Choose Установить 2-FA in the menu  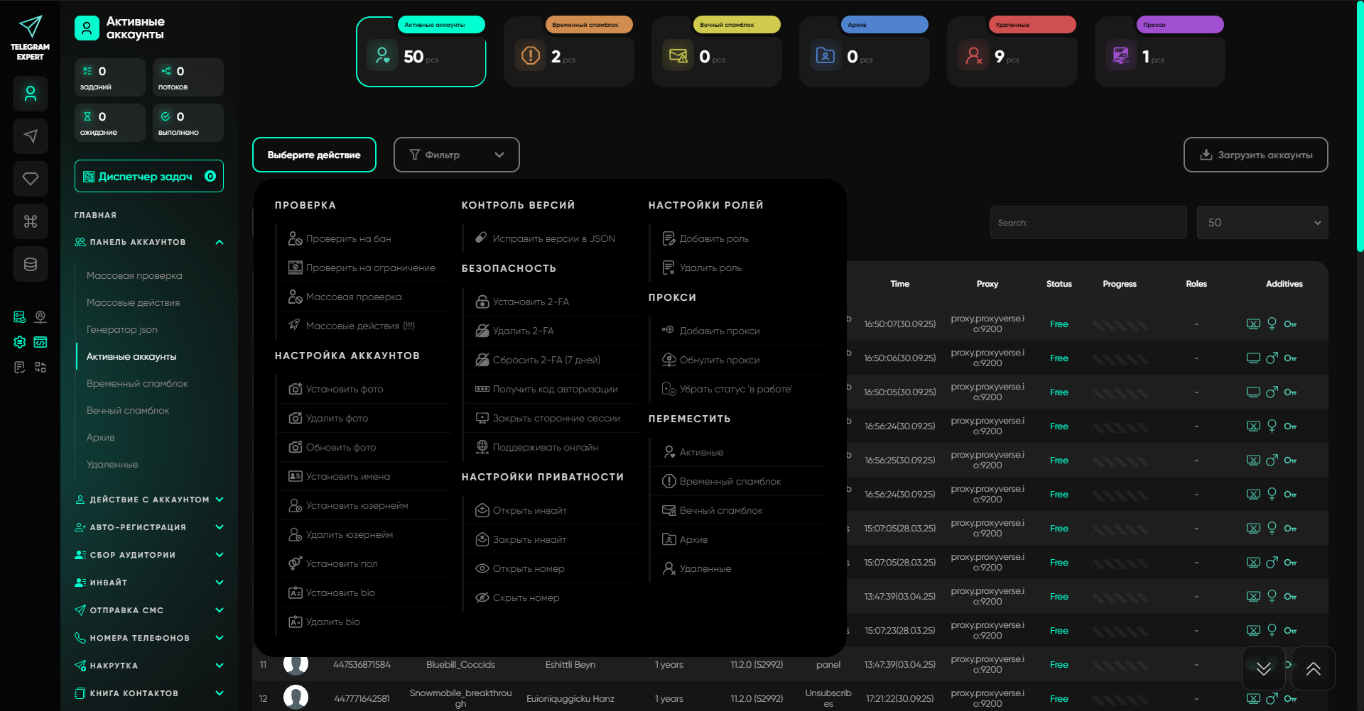[531, 302]
